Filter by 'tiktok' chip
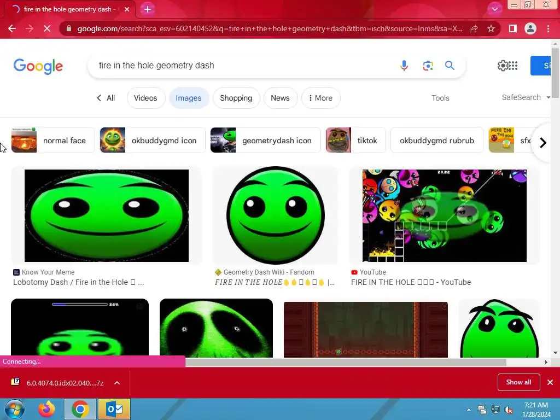560x420 pixels. (x=355, y=140)
